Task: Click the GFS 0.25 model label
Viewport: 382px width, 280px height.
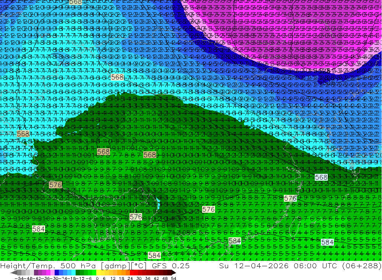Action: (171, 266)
